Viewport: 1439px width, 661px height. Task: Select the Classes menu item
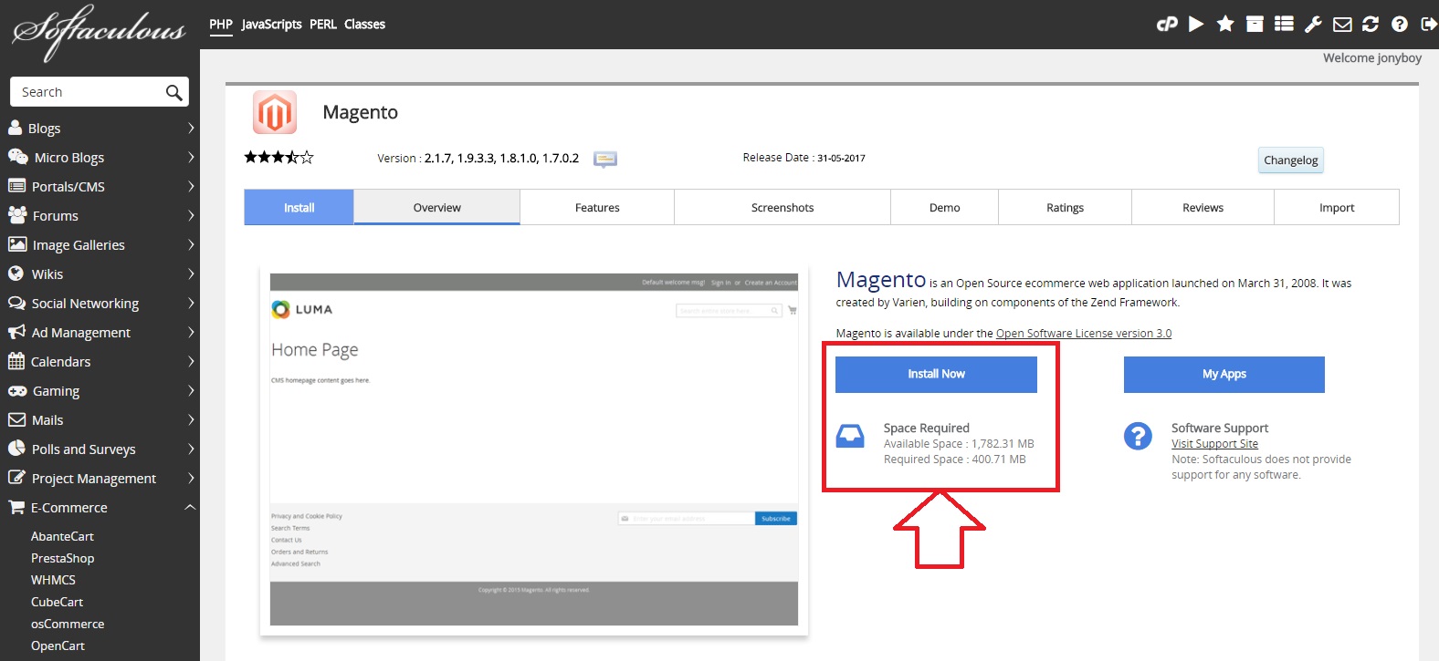point(364,25)
